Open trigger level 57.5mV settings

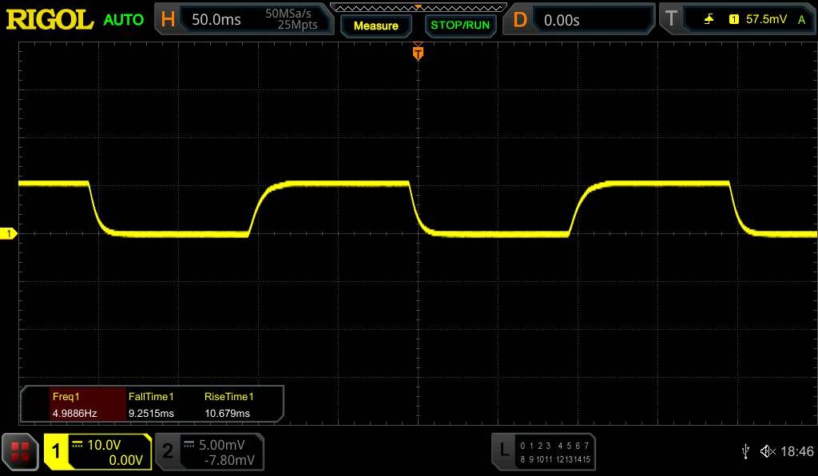(767, 19)
